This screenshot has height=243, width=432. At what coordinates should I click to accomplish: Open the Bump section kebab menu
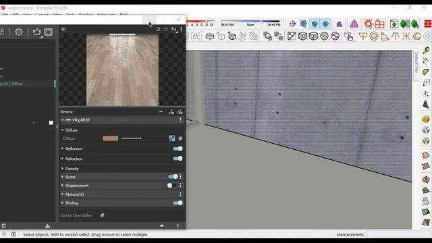180,177
